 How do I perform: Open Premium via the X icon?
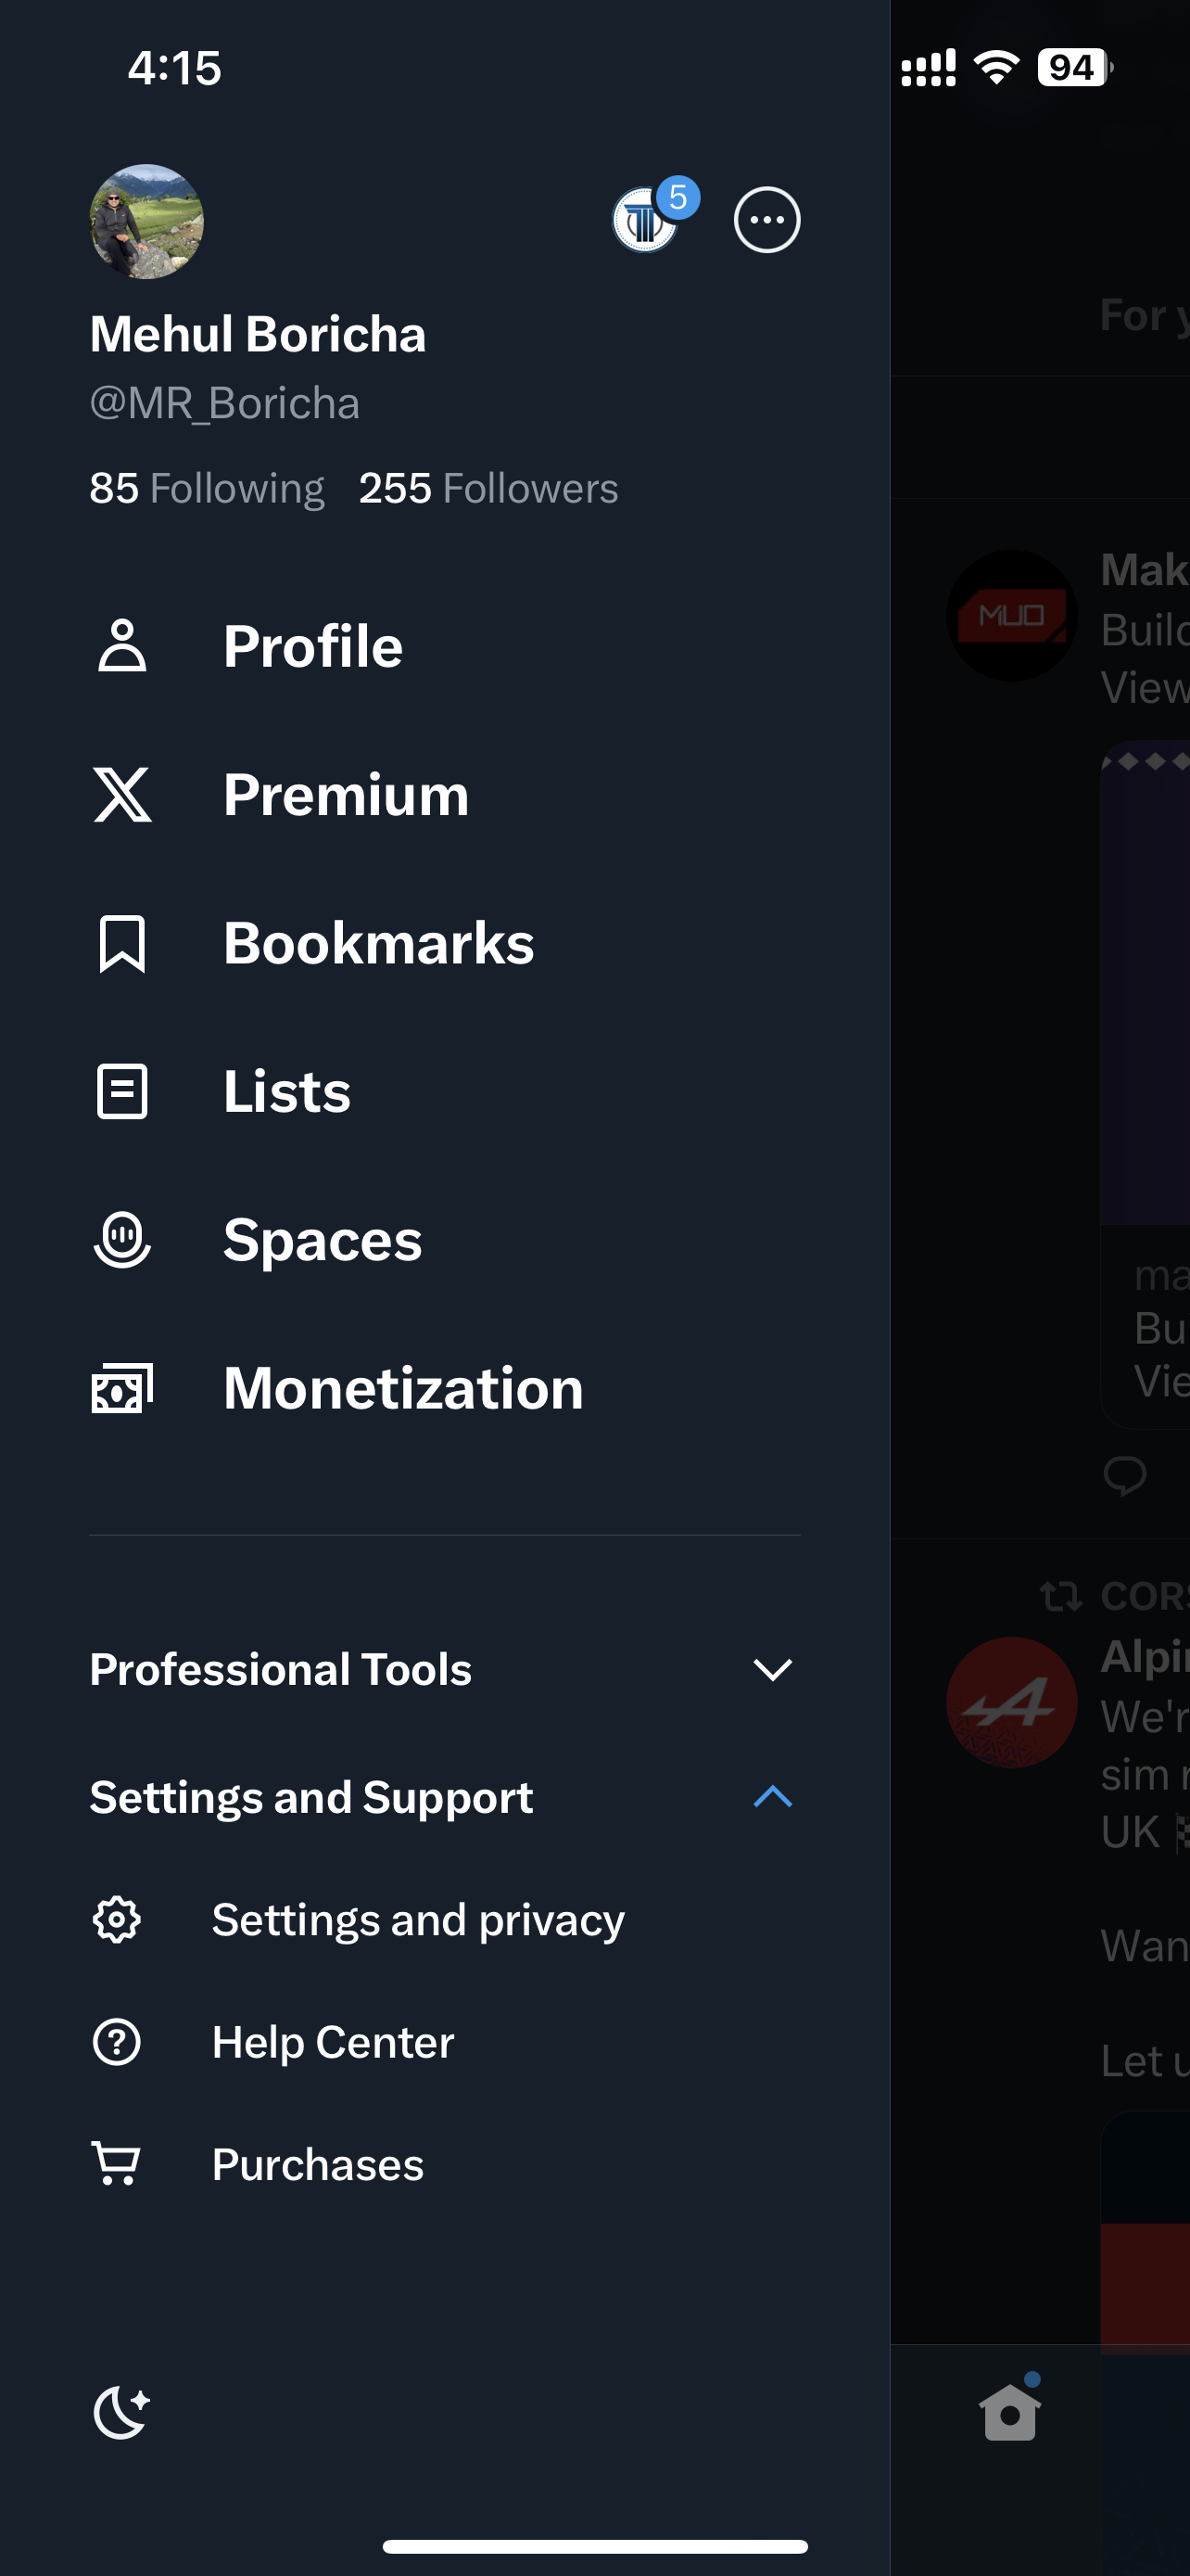tap(122, 794)
